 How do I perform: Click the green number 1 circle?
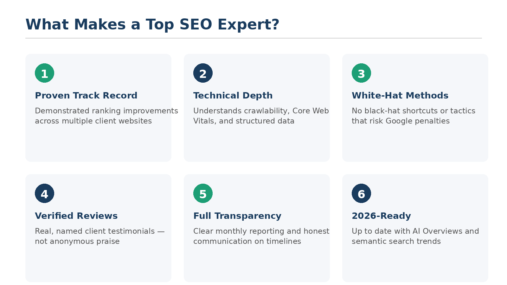pos(44,73)
